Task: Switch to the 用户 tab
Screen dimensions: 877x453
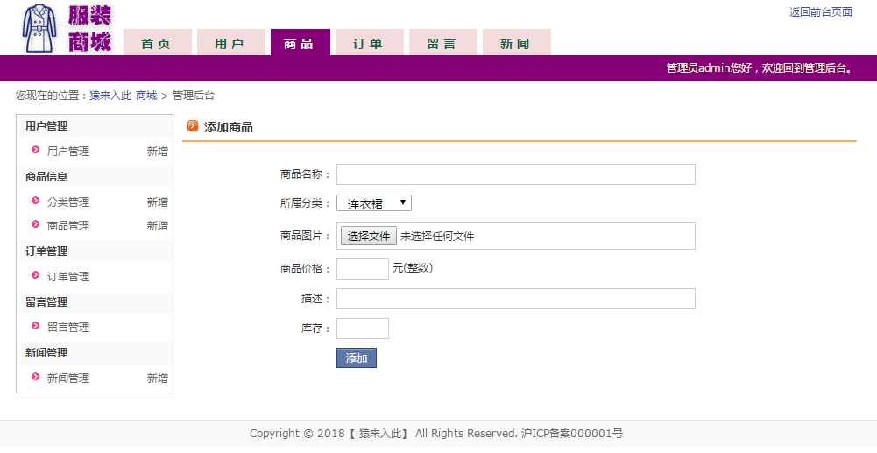Action: (231, 43)
